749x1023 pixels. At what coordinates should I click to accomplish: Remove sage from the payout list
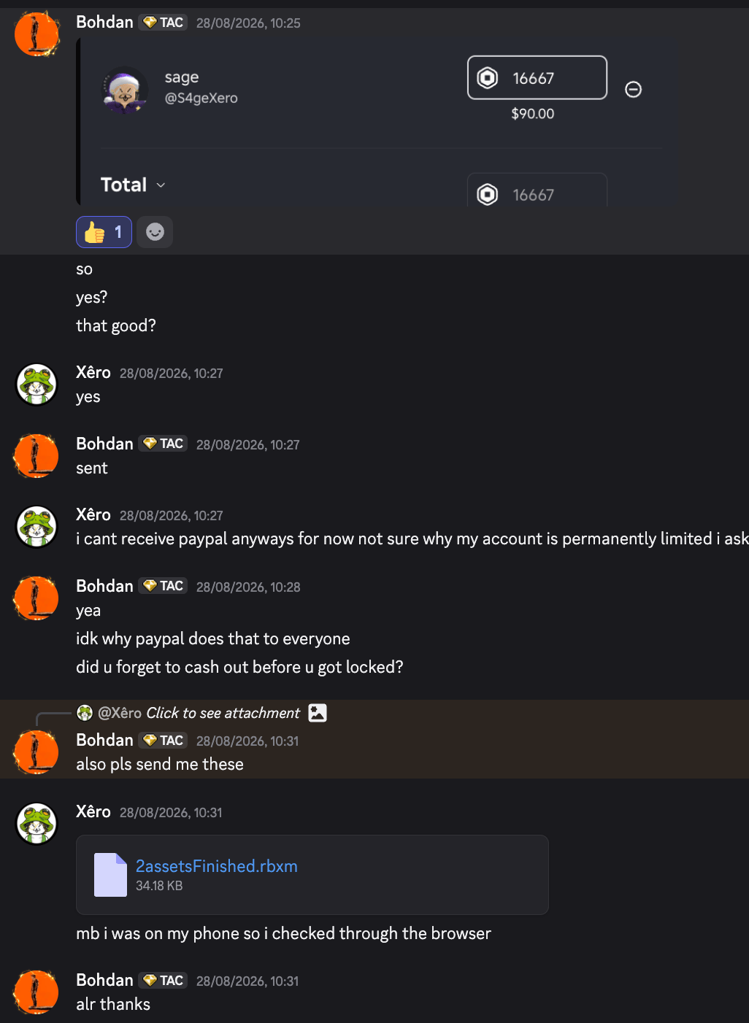coord(634,89)
